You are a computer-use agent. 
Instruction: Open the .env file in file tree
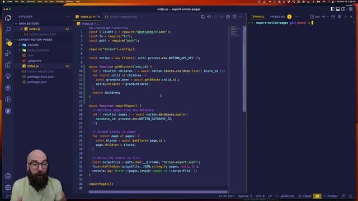31,55
